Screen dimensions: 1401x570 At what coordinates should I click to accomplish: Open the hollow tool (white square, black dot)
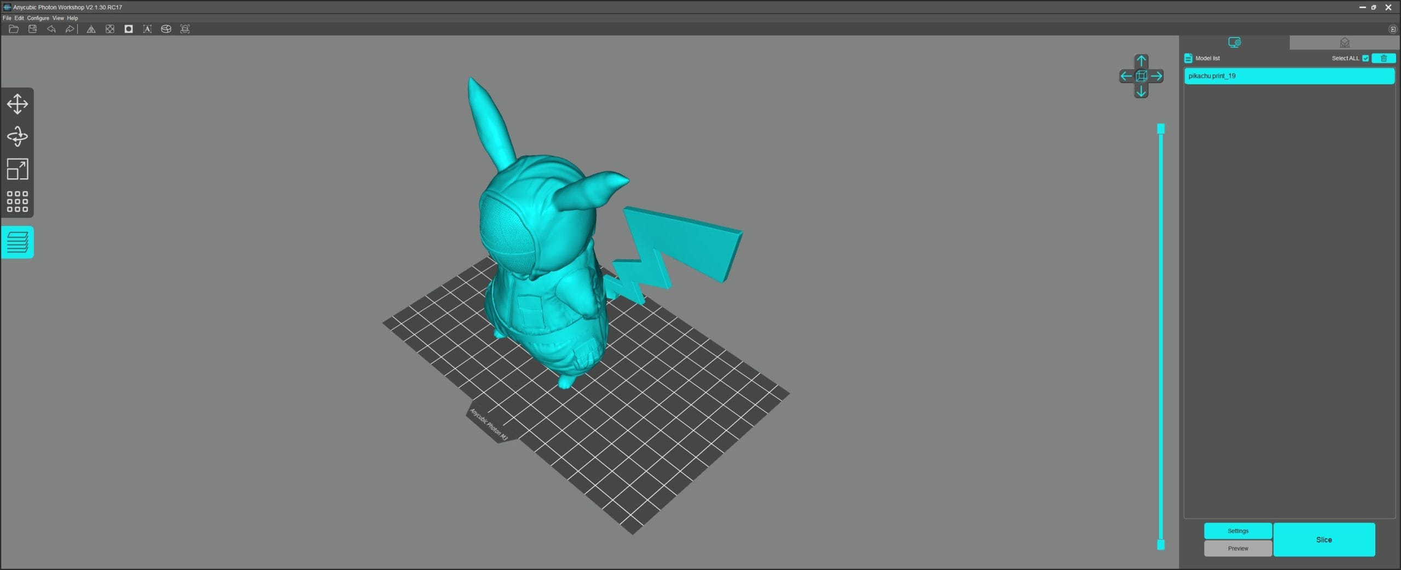coord(129,29)
